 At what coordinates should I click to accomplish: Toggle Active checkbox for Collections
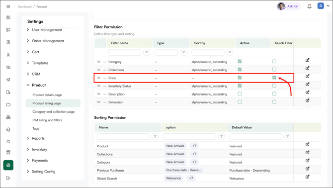pyautogui.click(x=240, y=70)
